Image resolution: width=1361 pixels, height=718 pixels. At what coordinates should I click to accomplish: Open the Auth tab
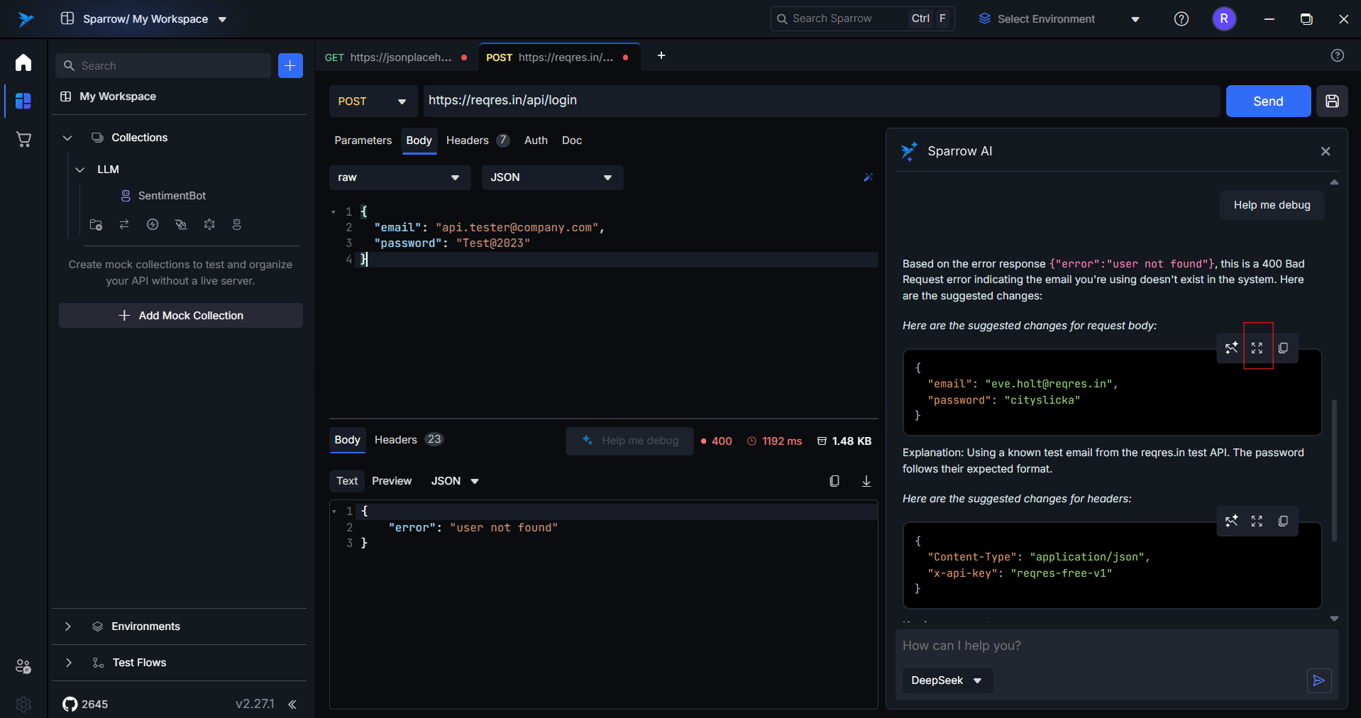click(x=536, y=140)
